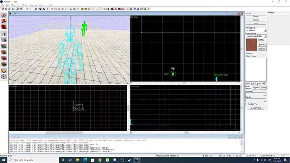Open the Categories prefab dropdown
Viewport: 290px width, 163px height.
256,94
